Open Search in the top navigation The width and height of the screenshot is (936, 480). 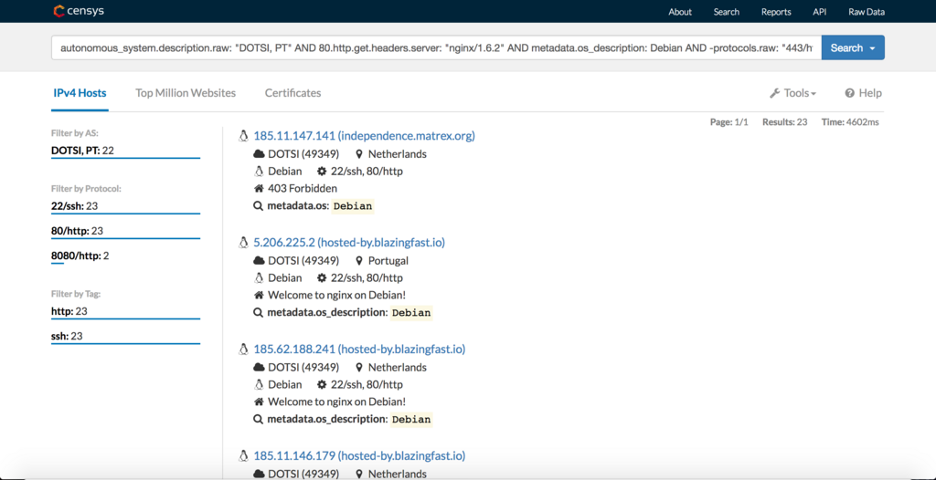tap(727, 12)
